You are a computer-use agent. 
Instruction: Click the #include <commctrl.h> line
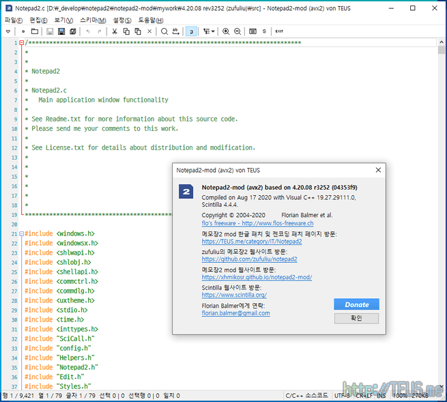pyautogui.click(x=61, y=281)
